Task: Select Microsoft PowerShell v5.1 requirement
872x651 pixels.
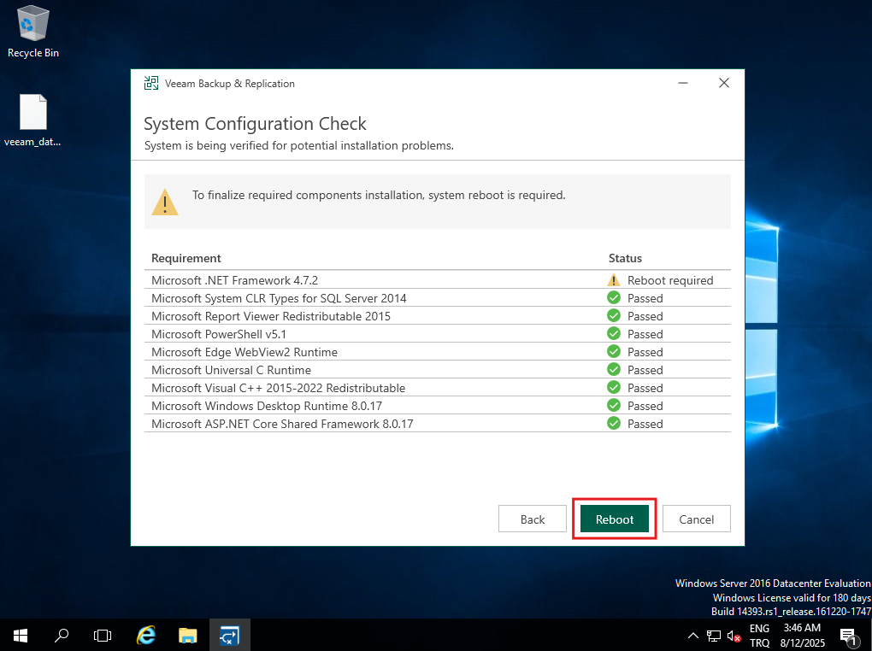Action: click(x=437, y=333)
